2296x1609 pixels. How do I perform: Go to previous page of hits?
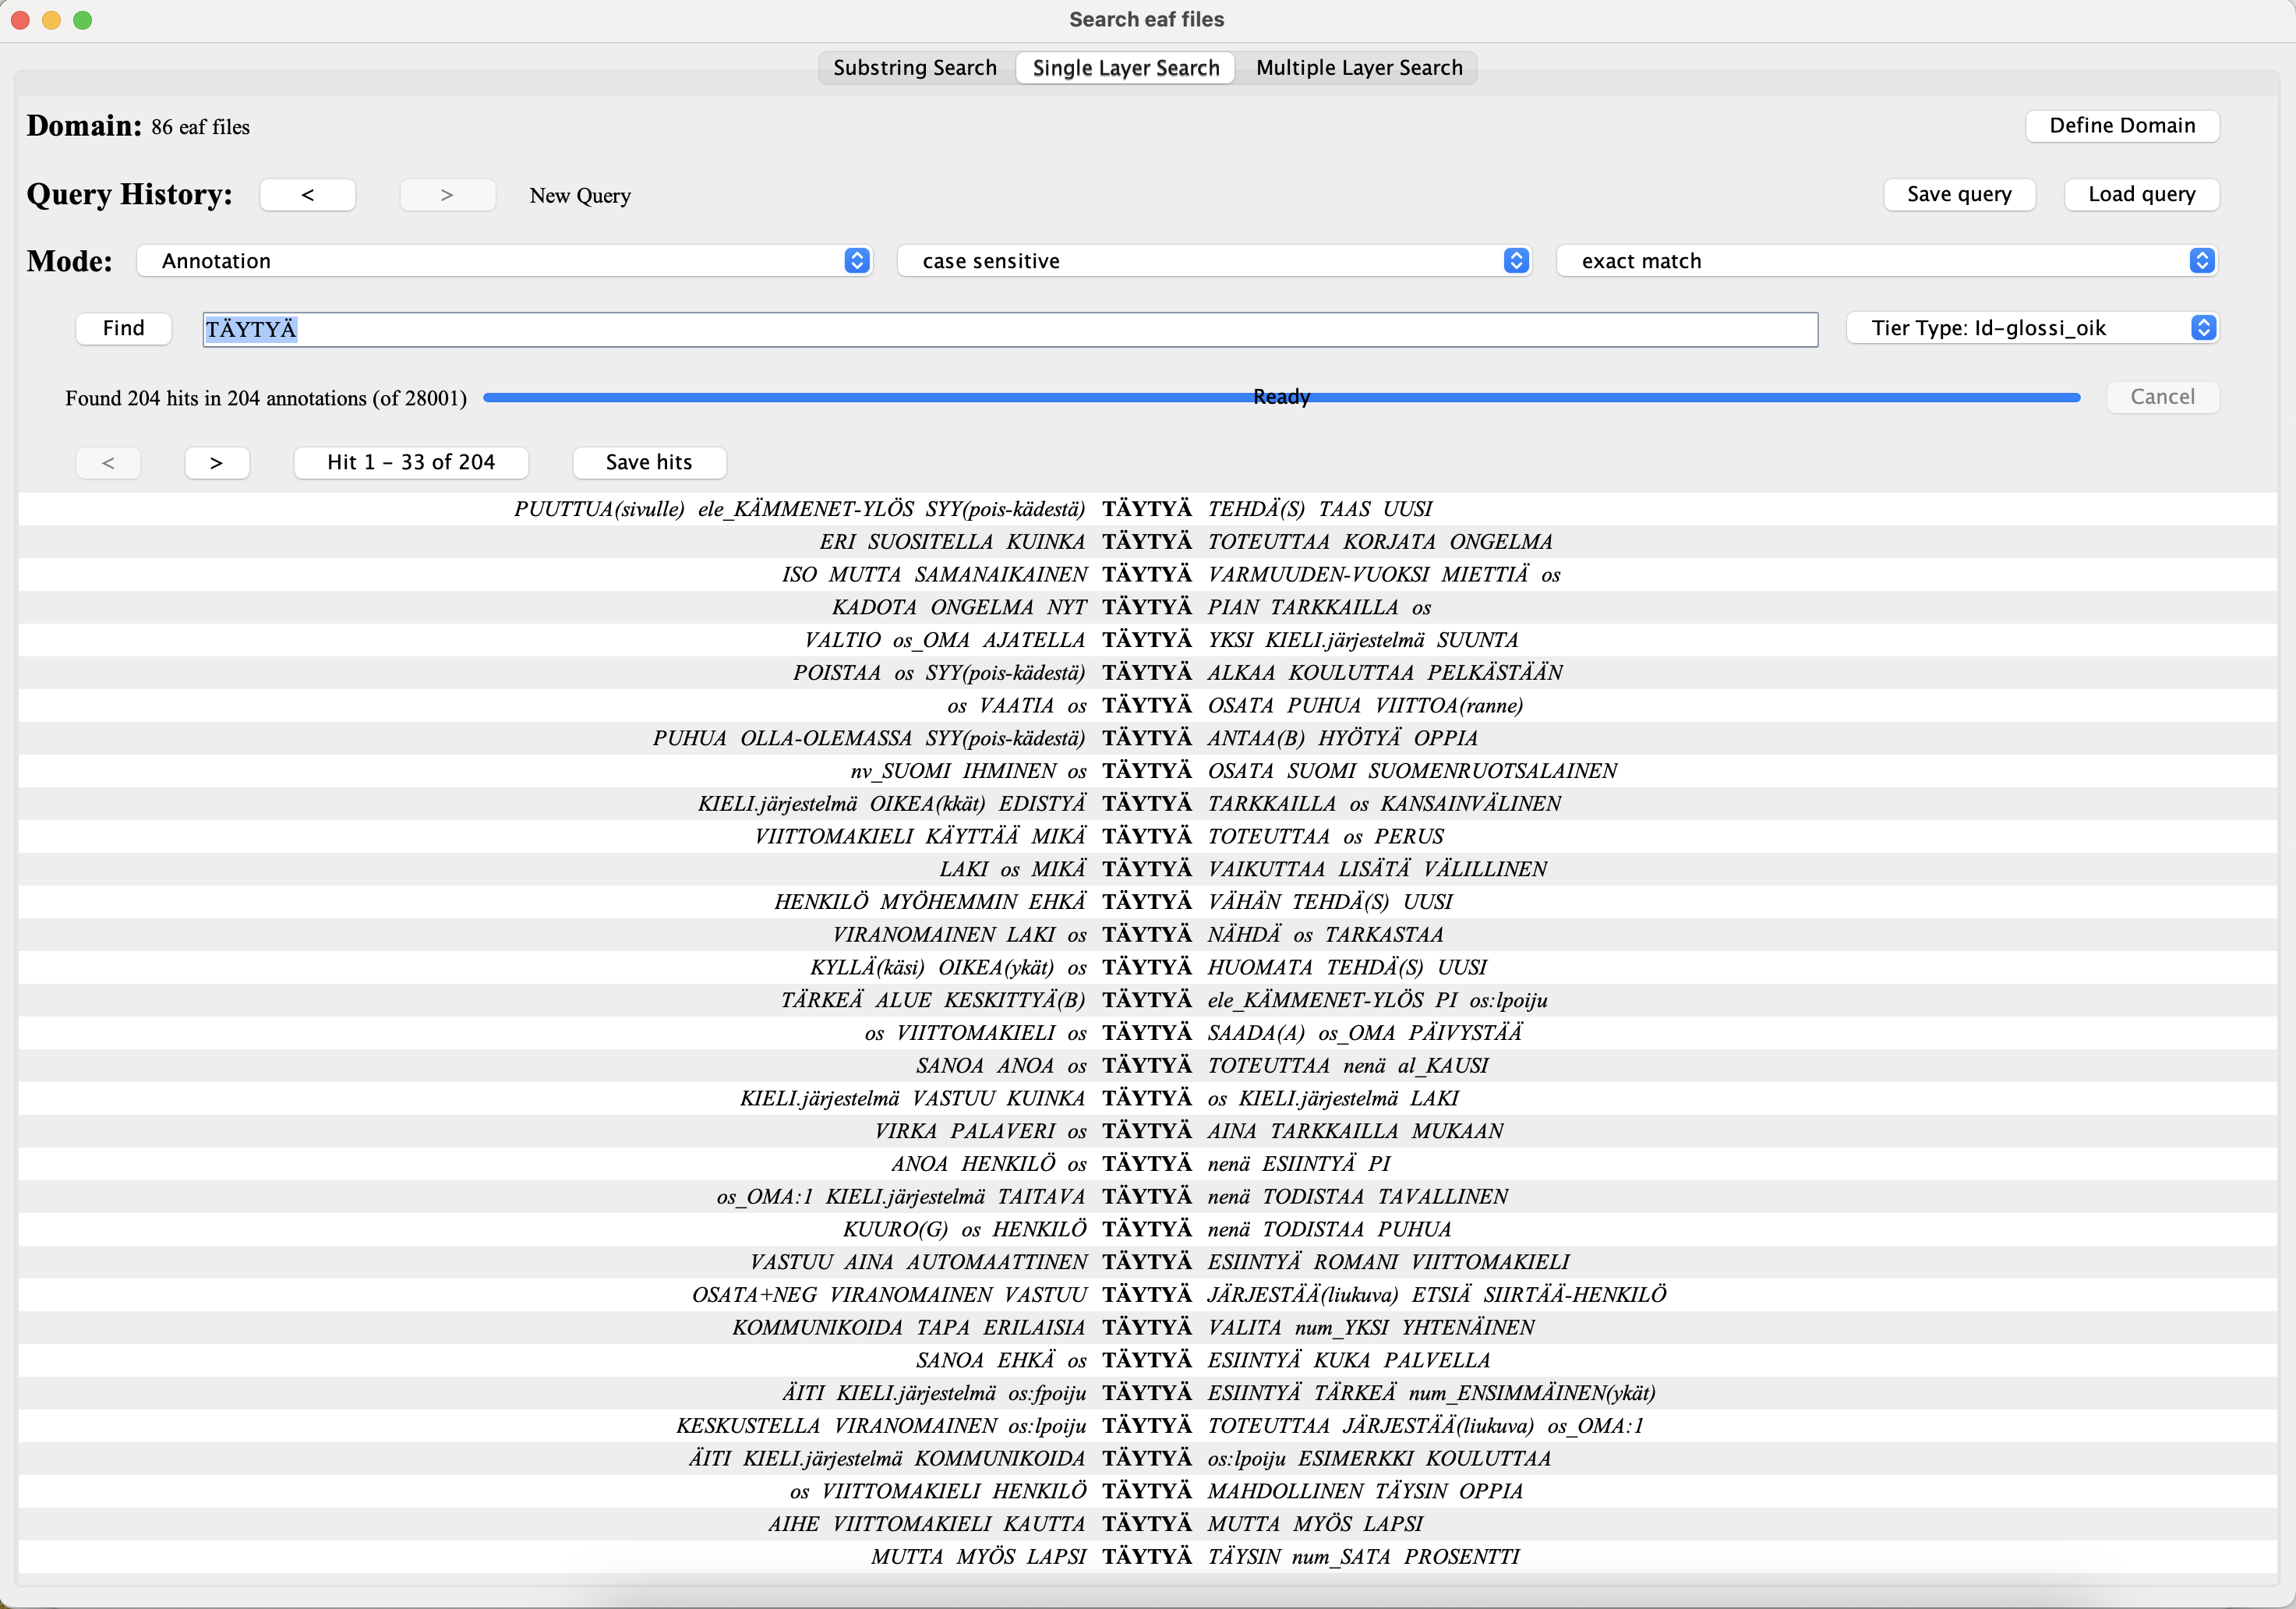(108, 462)
